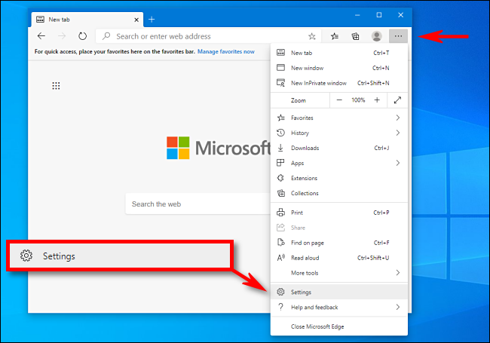Open the apps grid launcher icon

(x=56, y=87)
